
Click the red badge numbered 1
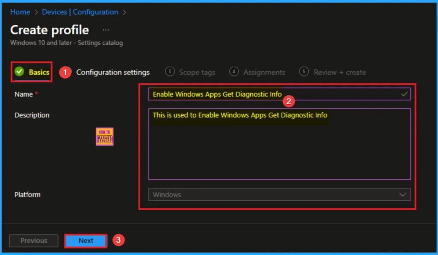click(65, 72)
